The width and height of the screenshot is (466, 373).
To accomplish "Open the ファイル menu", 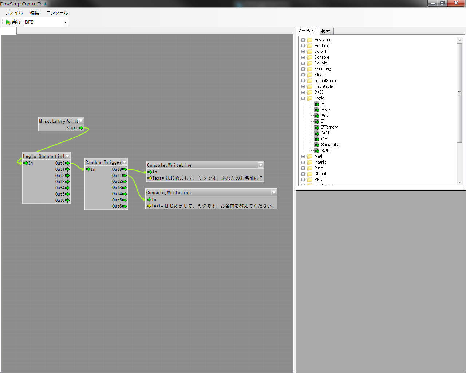I will [14, 13].
